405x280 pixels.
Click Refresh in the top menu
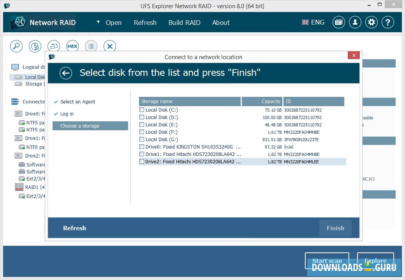coord(145,23)
